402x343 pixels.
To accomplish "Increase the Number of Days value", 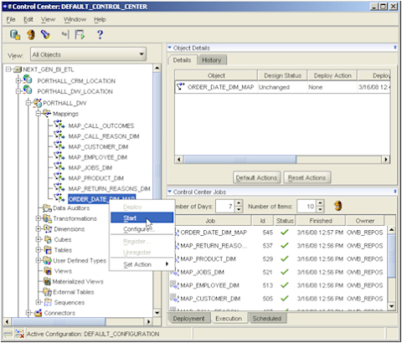I will (239, 203).
